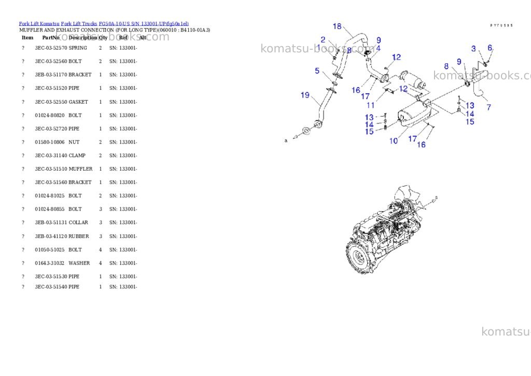Viewport: 531px width, 376px height.
Task: Click the MUFFLER AND EXHAUST CONNECTION title
Action: click(115, 30)
